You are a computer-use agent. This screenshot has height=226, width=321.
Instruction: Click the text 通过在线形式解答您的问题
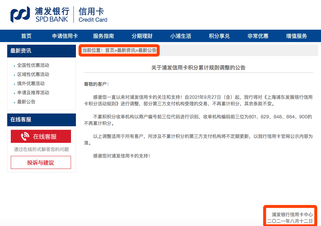[41, 149]
